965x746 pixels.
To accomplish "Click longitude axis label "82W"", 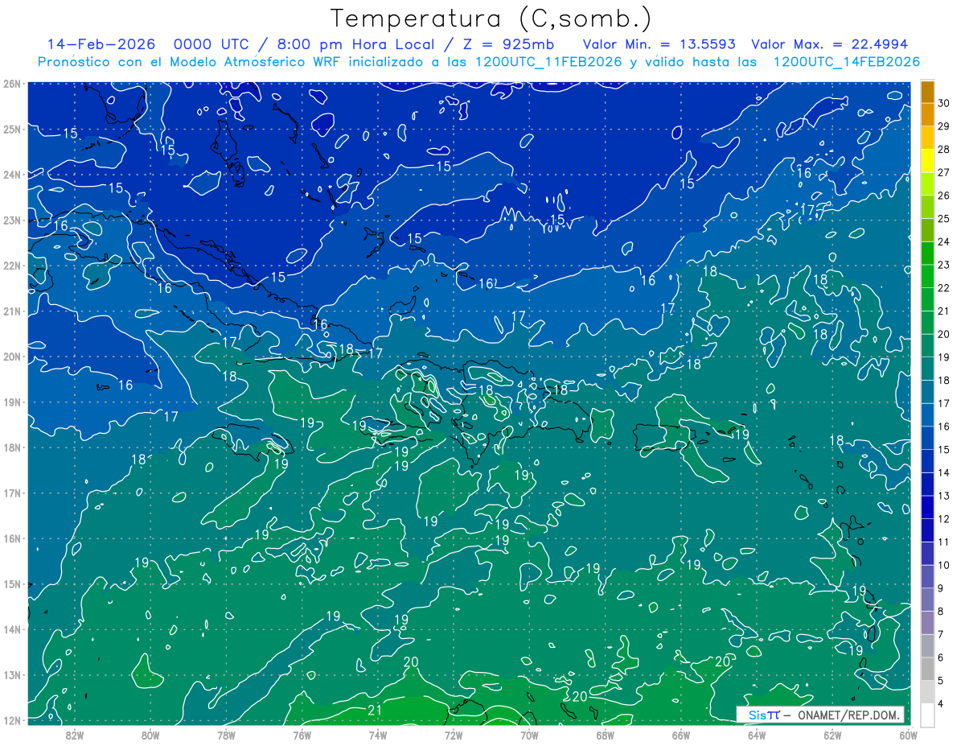I will [x=75, y=735].
